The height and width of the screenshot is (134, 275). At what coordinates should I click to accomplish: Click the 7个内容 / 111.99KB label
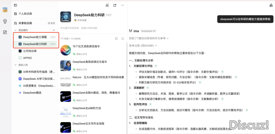tap(70, 39)
